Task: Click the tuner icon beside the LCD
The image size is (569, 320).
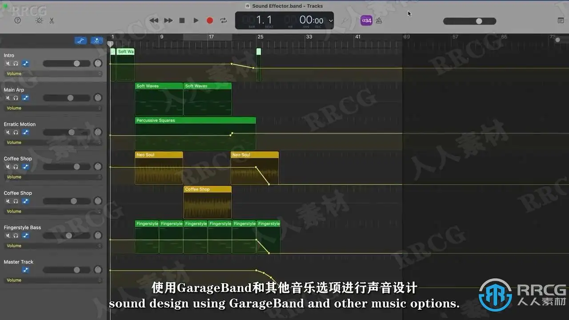Action: (345, 20)
